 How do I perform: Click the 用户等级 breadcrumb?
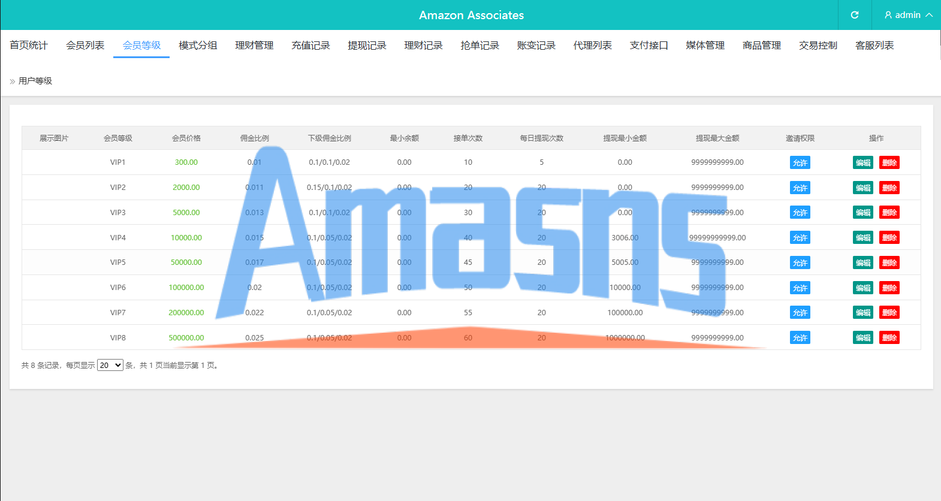coord(35,81)
